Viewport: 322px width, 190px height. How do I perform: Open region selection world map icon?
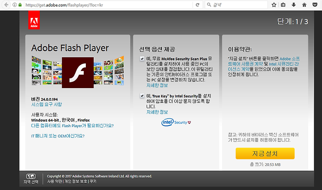[31, 176]
